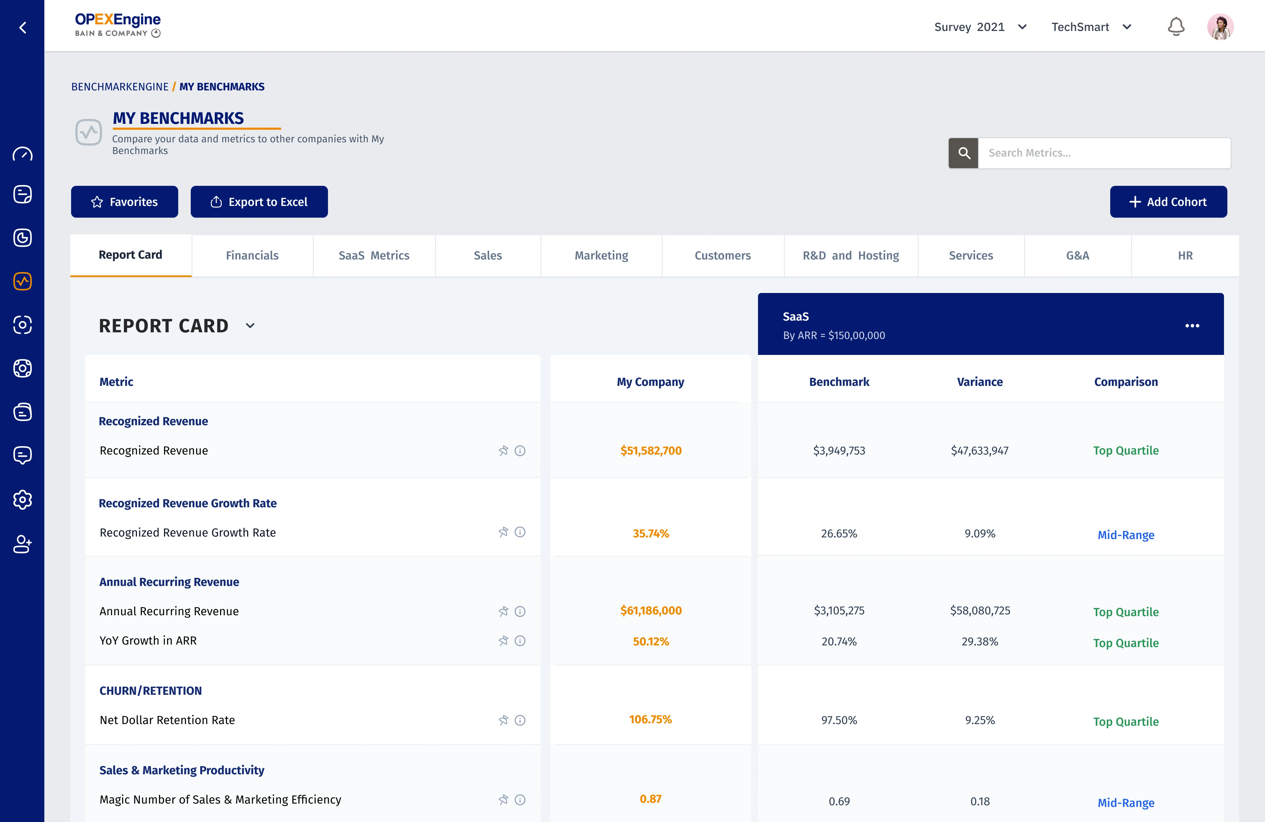The image size is (1265, 822).
Task: Expand the Report Card heading chevron
Action: [x=250, y=325]
